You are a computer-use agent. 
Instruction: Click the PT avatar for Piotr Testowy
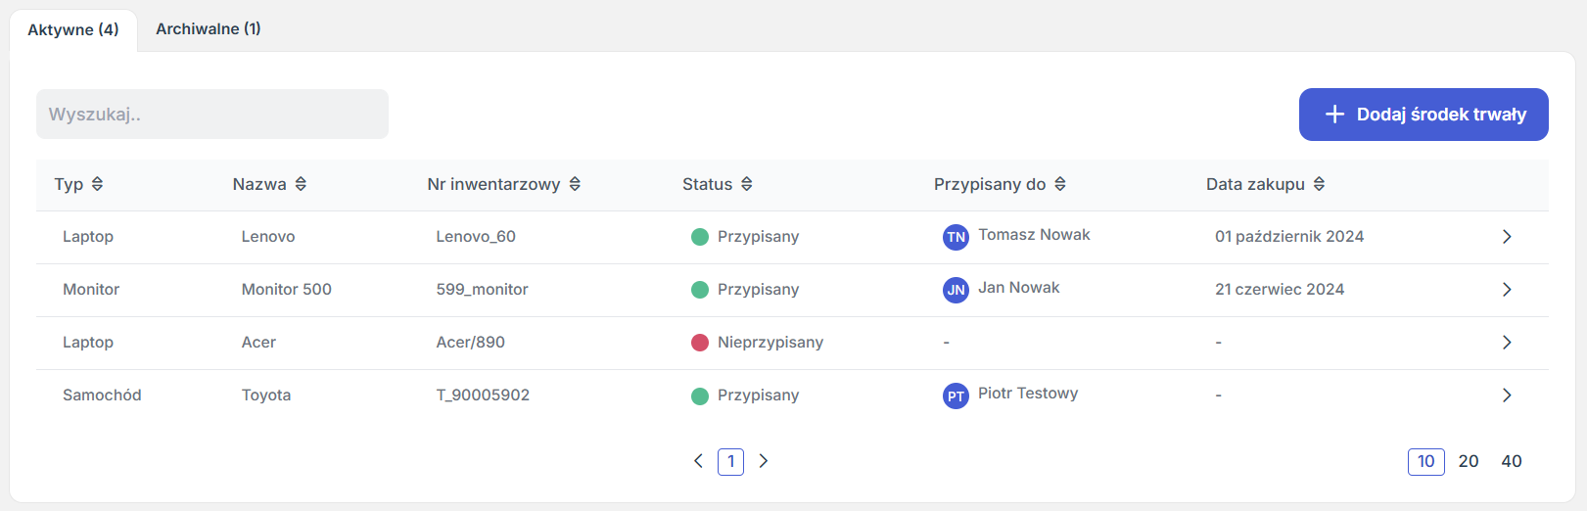[x=956, y=395]
